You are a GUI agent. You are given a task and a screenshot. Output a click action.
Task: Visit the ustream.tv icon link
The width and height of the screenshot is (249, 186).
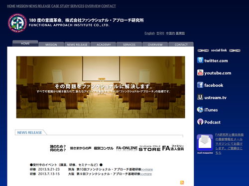click(x=200, y=97)
